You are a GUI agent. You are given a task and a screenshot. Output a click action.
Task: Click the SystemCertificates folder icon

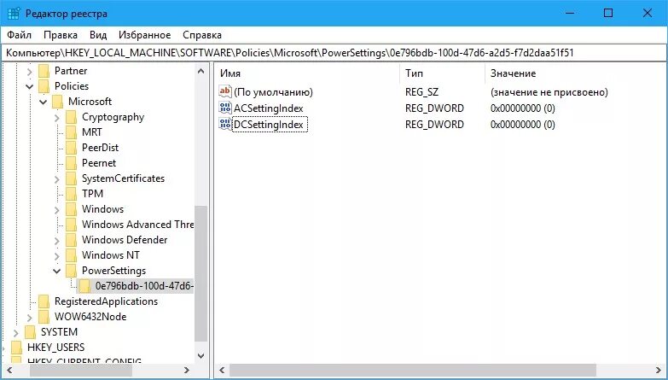[71, 178]
